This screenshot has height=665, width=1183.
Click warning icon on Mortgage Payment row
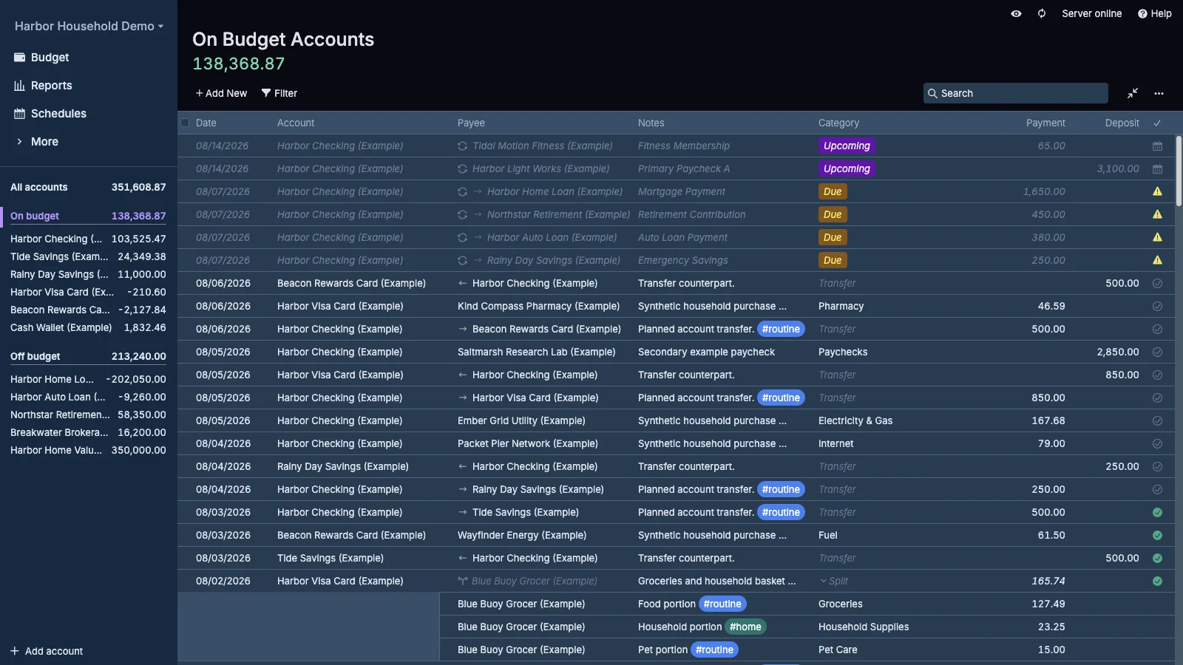1157,191
